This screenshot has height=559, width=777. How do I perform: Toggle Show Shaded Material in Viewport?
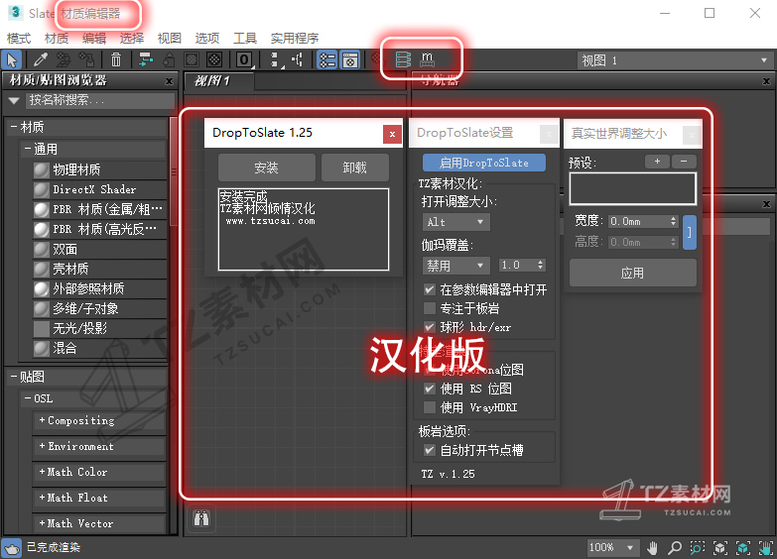tap(192, 60)
